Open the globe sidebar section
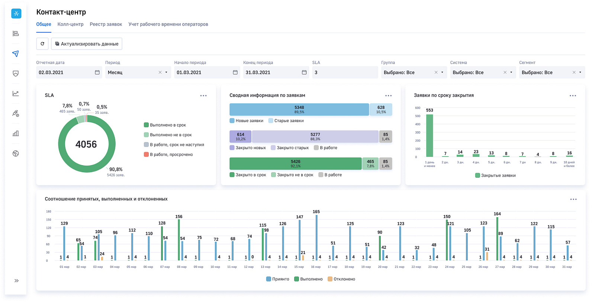The width and height of the screenshot is (595, 302). click(x=16, y=154)
